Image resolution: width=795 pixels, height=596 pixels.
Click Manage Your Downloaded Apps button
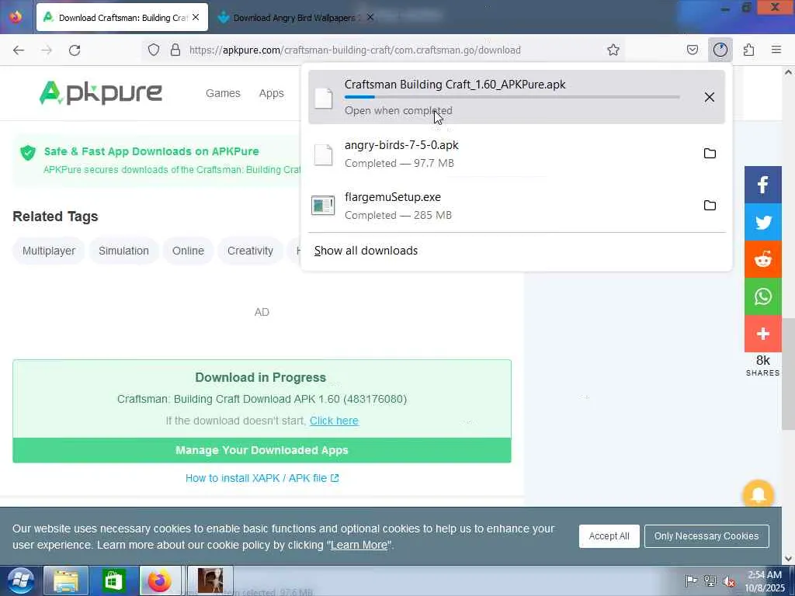(262, 450)
